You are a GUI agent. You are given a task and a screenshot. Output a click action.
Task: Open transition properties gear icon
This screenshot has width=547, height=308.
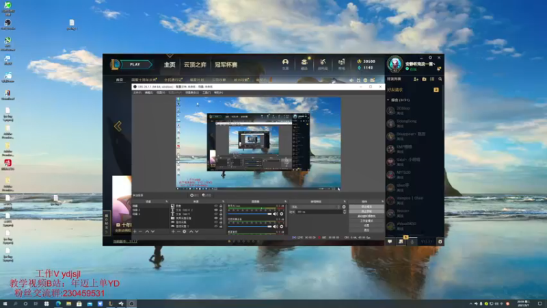(x=344, y=207)
